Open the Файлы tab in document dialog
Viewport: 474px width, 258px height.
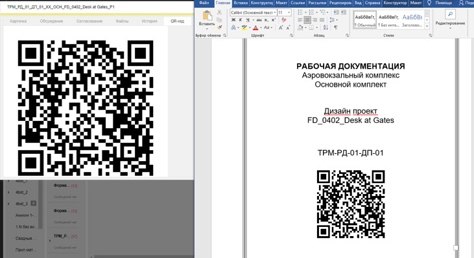coord(122,21)
